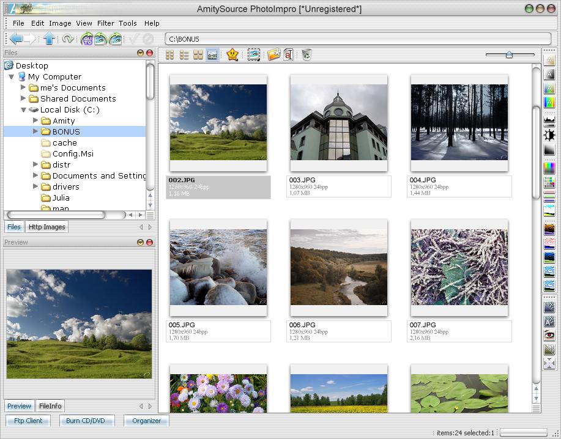Open the image selection frame tool
Viewport: 561px width, 439px height.
click(254, 54)
